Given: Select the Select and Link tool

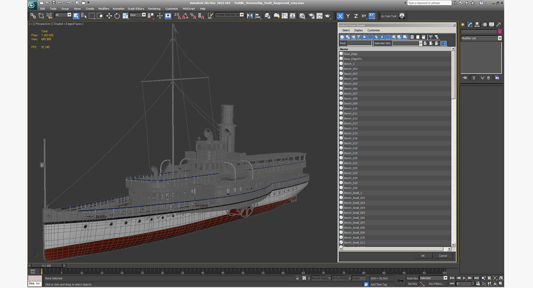Looking at the screenshot, I should (x=33, y=16).
